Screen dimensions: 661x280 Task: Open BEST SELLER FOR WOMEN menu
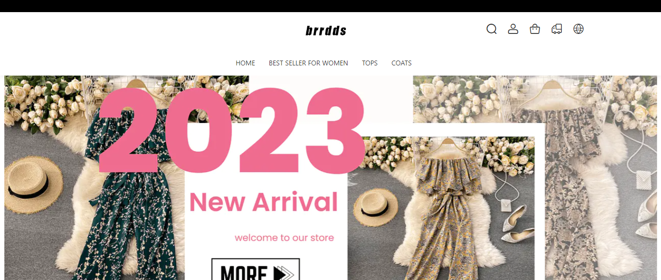308,63
